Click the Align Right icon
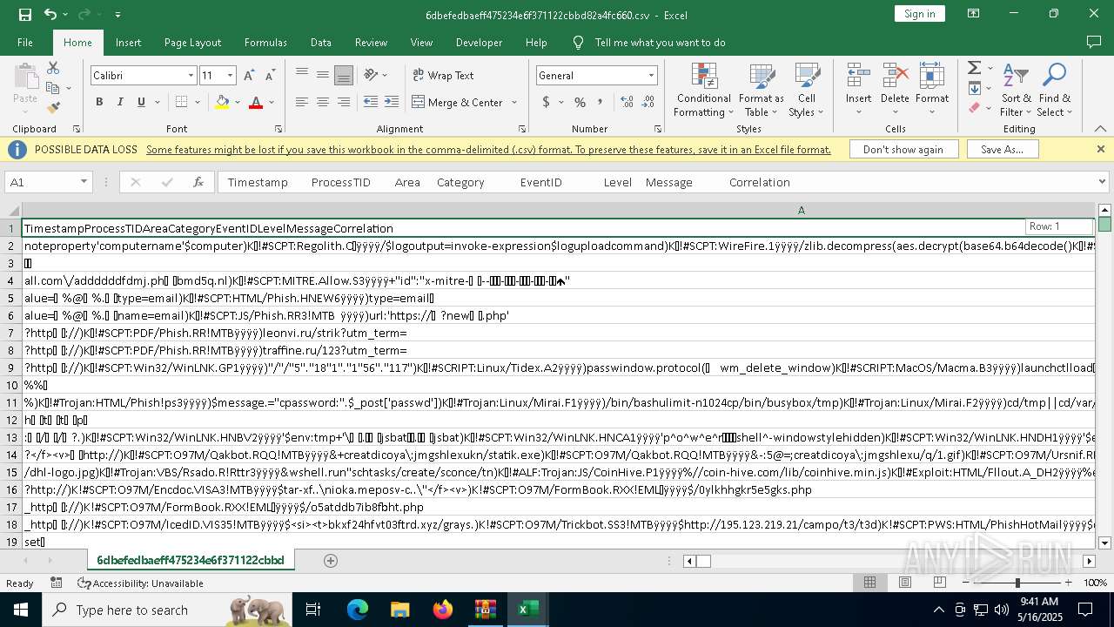The height and width of the screenshot is (627, 1114). 344,102
